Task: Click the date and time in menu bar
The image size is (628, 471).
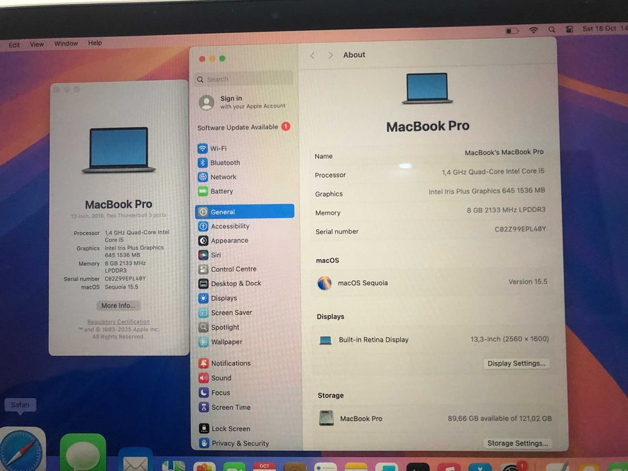Action: [604, 28]
